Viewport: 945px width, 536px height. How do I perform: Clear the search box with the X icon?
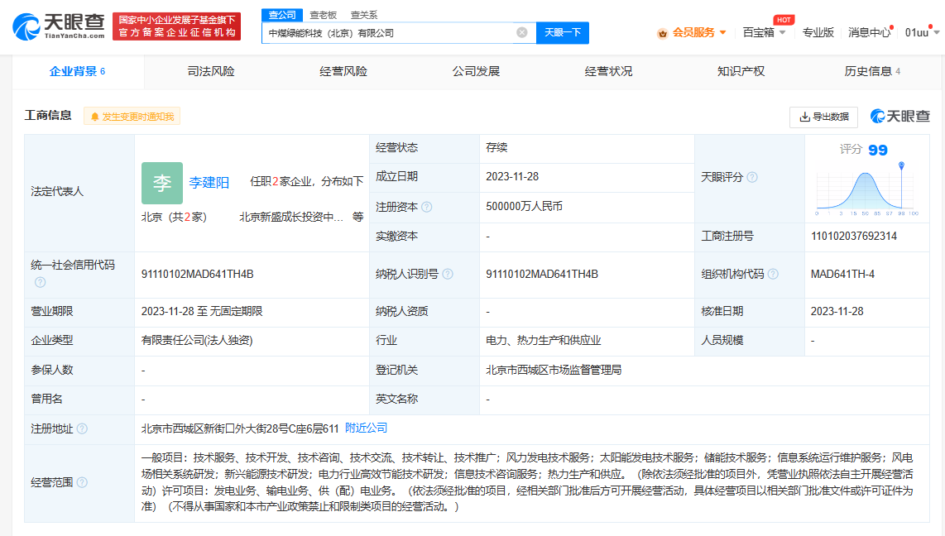click(522, 32)
